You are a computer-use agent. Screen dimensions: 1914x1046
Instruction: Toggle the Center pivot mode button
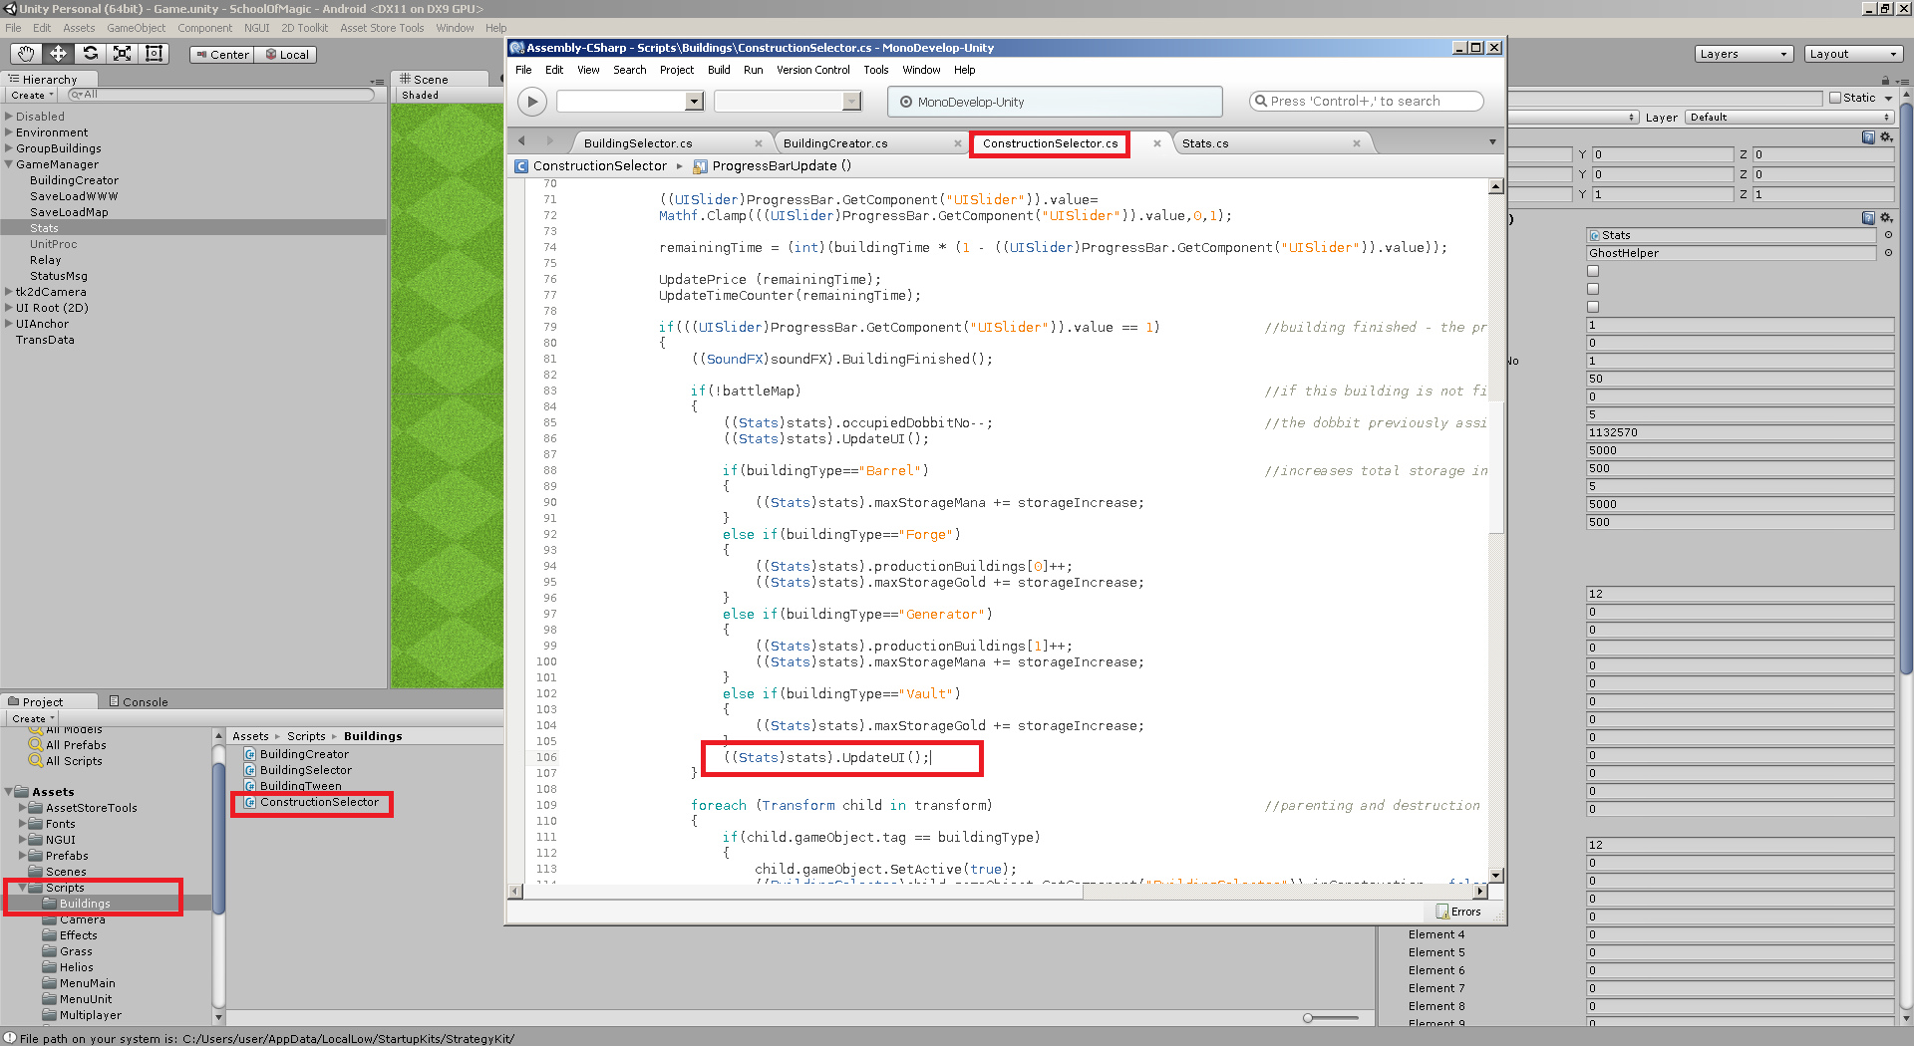[221, 55]
